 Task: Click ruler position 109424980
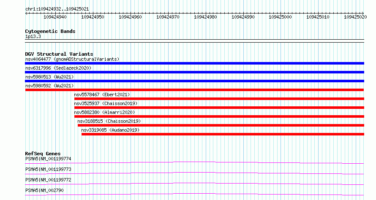click(205, 17)
